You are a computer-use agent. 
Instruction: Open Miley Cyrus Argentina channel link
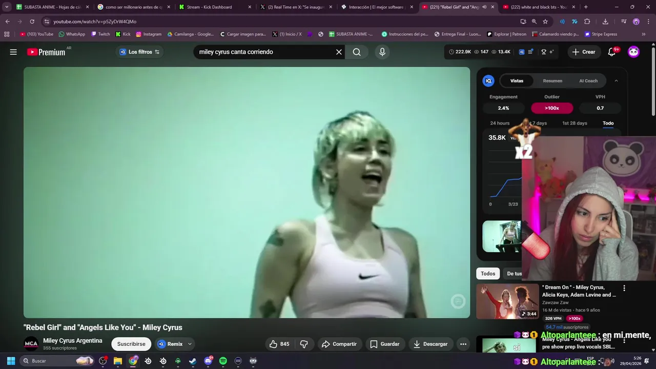point(72,340)
